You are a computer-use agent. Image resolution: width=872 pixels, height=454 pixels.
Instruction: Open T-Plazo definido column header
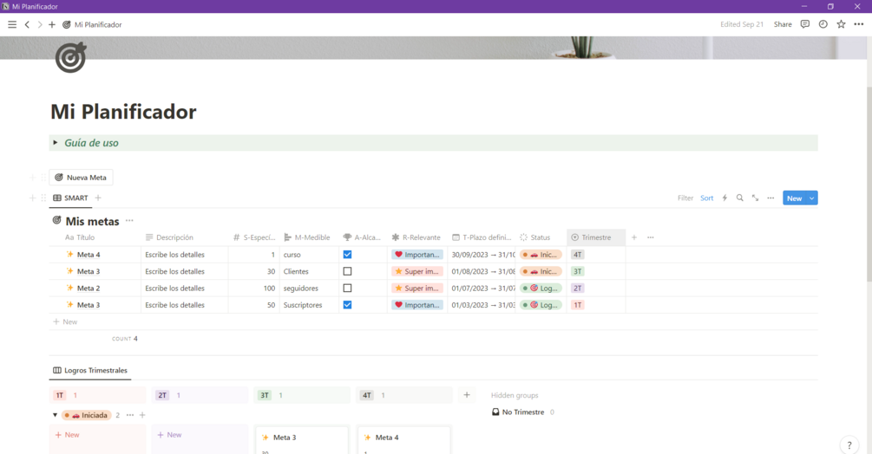tap(482, 237)
